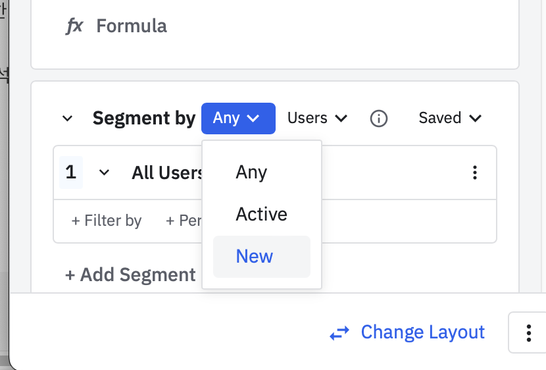Click the fx Formula icon
Screen dimensions: 546x370
point(74,26)
